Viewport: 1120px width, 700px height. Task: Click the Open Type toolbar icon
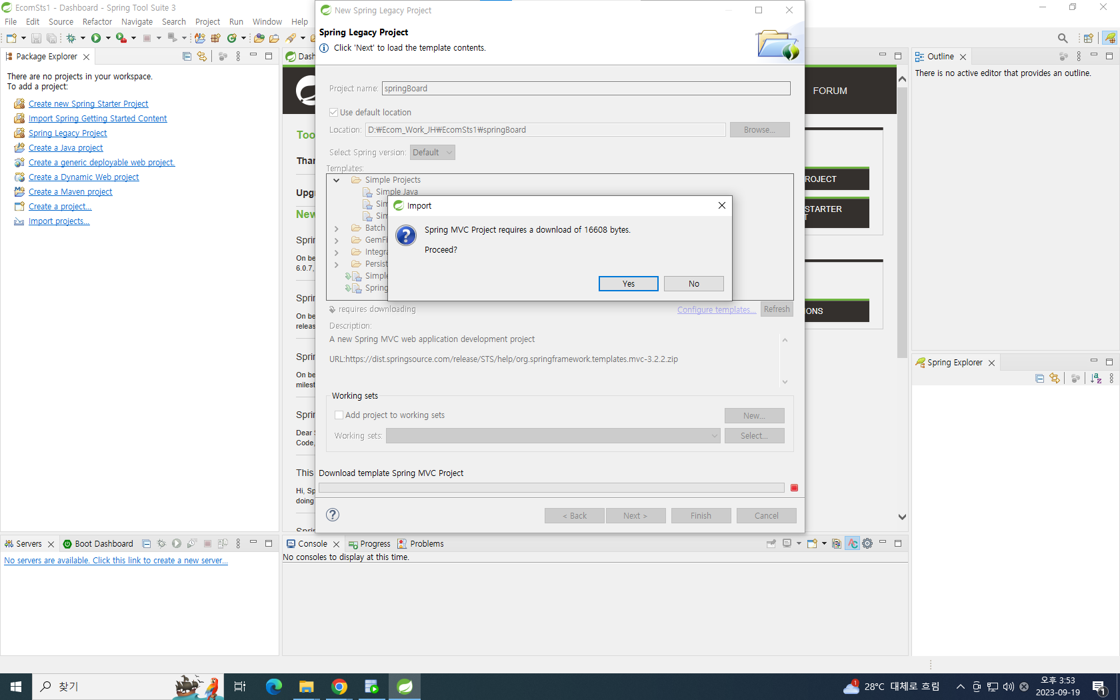[x=259, y=38]
